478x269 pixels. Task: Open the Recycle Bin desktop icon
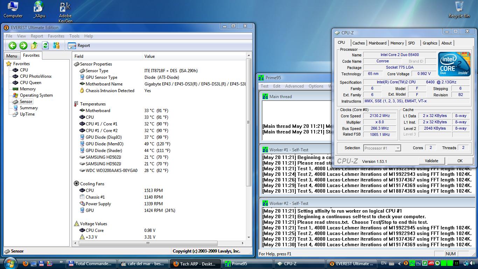[459, 10]
